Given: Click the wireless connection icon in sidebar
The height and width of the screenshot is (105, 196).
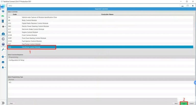Looking at the screenshot, I should pos(3,11).
